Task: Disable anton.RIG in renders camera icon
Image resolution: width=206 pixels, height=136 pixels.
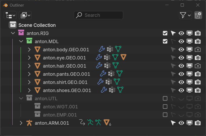Action: pos(198,33)
